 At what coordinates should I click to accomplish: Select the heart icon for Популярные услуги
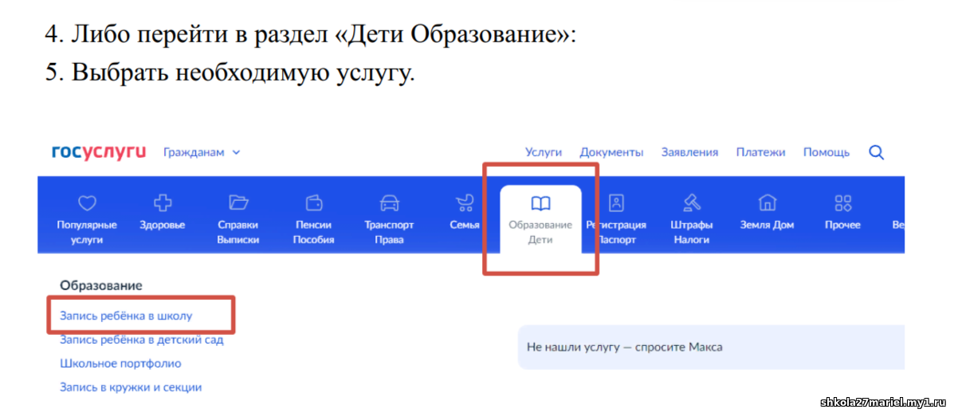coord(87,202)
